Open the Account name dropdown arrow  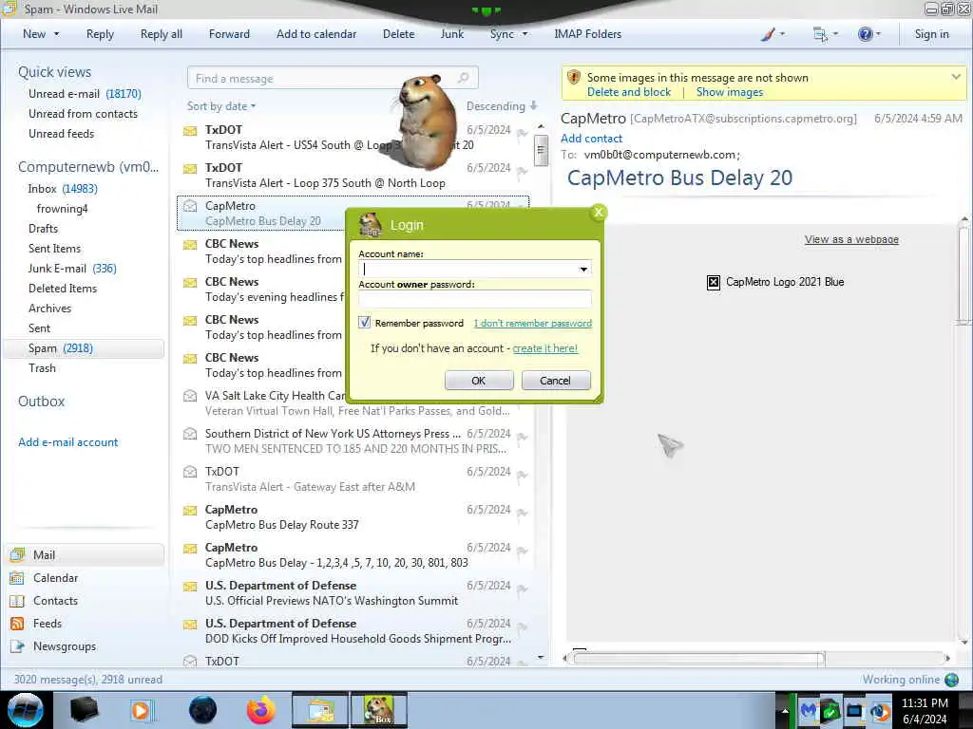tap(583, 269)
